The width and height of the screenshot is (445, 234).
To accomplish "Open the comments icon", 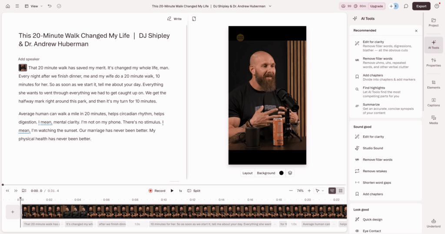I will click(406, 6).
